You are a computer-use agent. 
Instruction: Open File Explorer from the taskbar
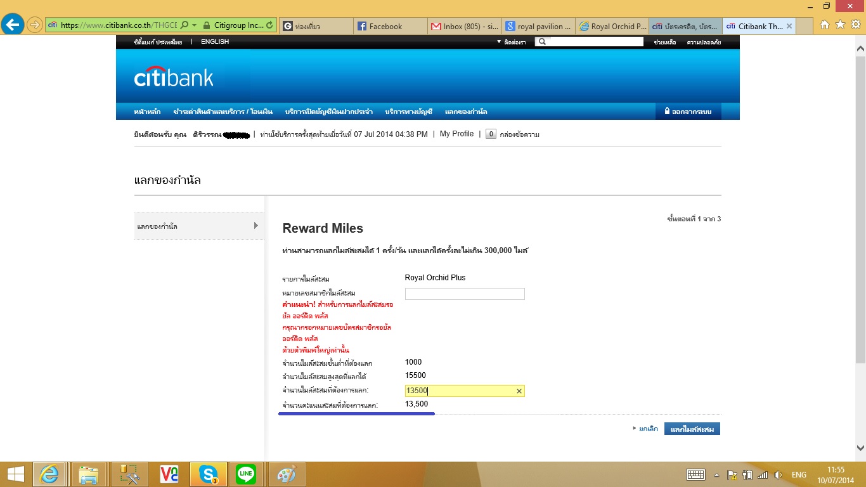[89, 474]
